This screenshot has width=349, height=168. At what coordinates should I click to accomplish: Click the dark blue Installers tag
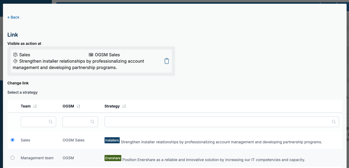click(x=112, y=140)
